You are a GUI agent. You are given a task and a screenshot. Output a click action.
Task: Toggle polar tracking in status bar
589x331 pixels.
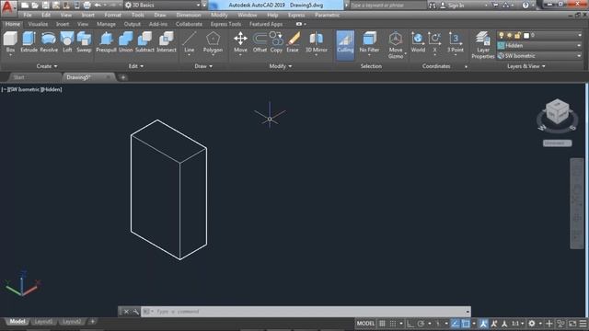click(421, 323)
